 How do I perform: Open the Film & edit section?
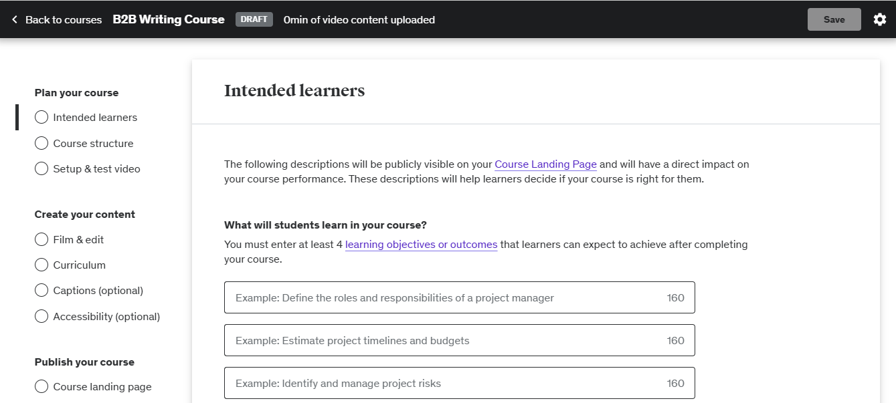coord(78,240)
